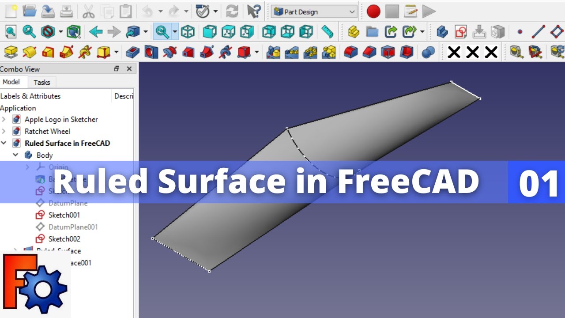Select Sketch002 in the model tree
Image resolution: width=565 pixels, height=318 pixels.
click(64, 239)
